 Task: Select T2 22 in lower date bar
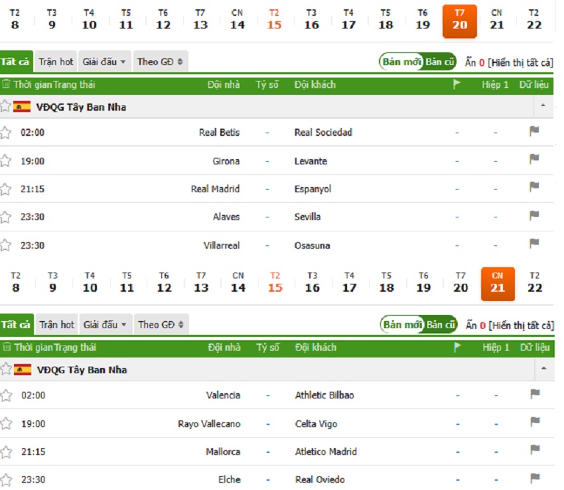[x=535, y=282]
